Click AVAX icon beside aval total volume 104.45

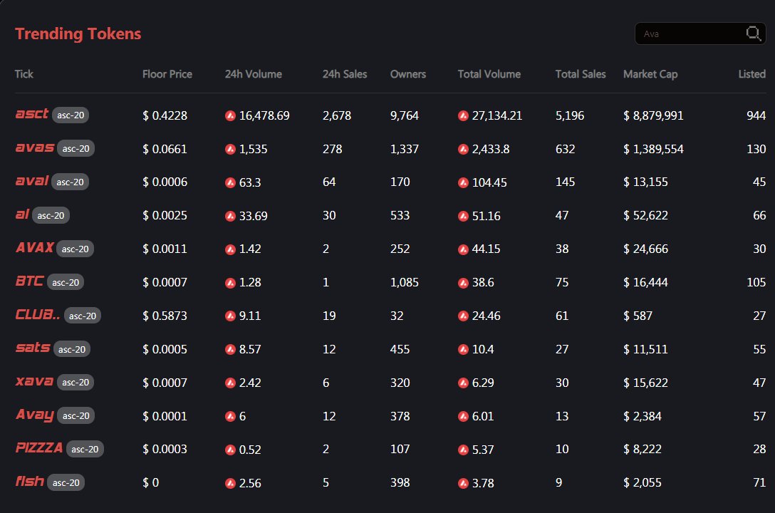(x=463, y=183)
